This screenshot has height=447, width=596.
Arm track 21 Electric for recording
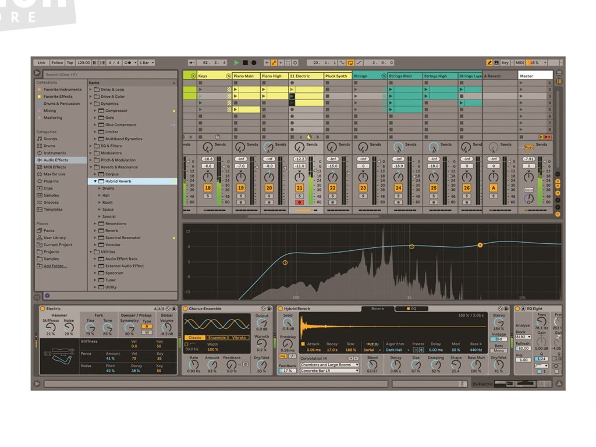point(300,203)
